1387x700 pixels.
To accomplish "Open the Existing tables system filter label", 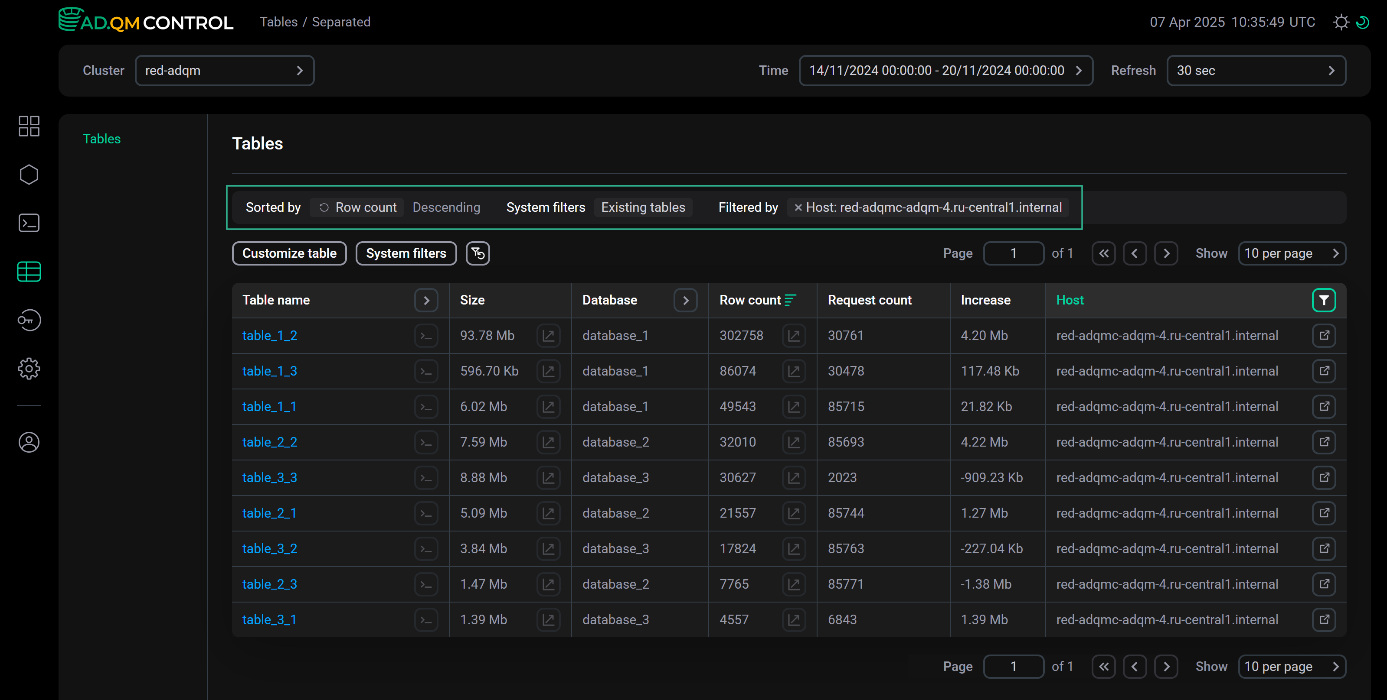I will [643, 207].
